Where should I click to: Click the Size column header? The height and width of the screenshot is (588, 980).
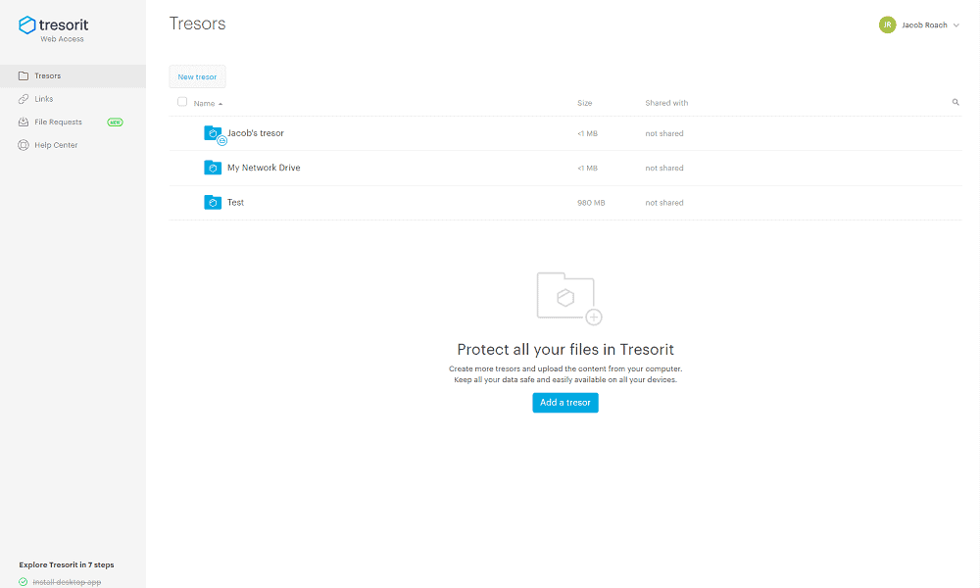pos(584,103)
